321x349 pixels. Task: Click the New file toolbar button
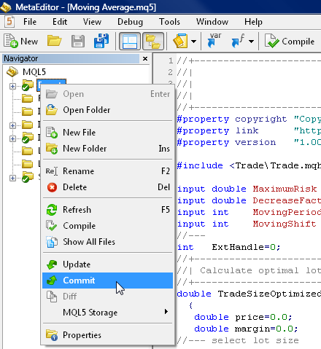point(21,41)
